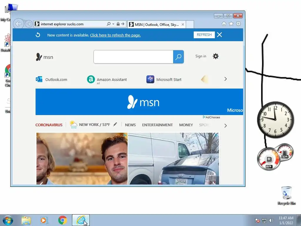Image resolution: width=301 pixels, height=226 pixels.
Task: Click the volume speaker tray icon
Action: tap(271, 220)
